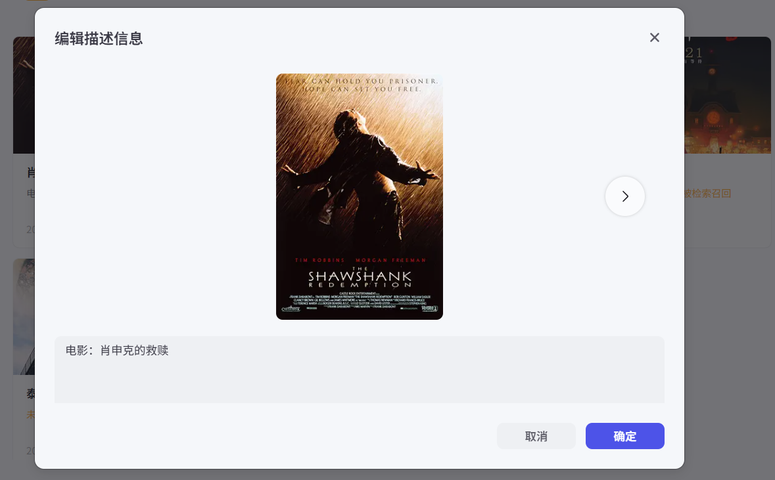Viewport: 775px width, 480px height.
Task: Click the background card text 被检索召回
Action: pos(707,194)
